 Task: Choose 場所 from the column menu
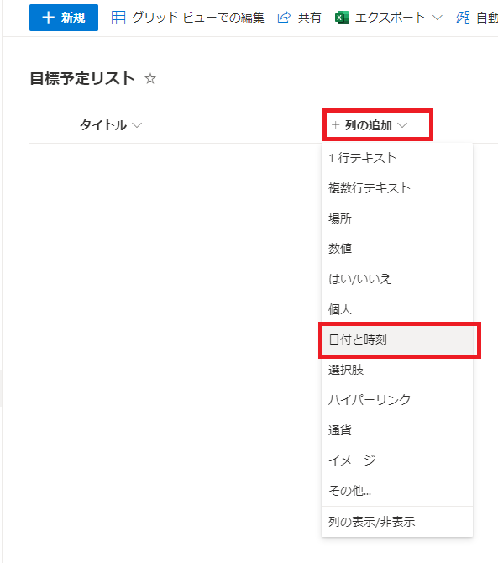click(x=397, y=218)
